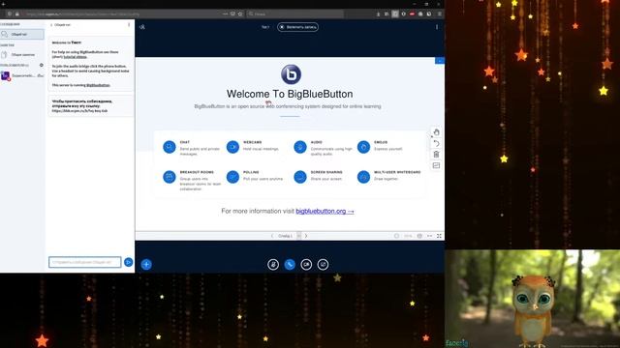Image resolution: width=620 pixels, height=348 pixels.
Task: Open the chat options three-dot menu
Action: point(129,24)
